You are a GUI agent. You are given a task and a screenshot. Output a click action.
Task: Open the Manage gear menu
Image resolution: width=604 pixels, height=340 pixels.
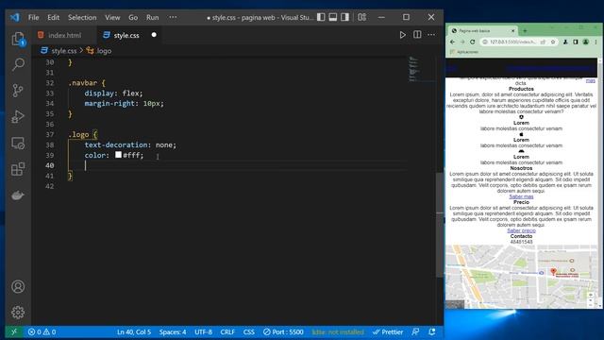click(x=18, y=313)
